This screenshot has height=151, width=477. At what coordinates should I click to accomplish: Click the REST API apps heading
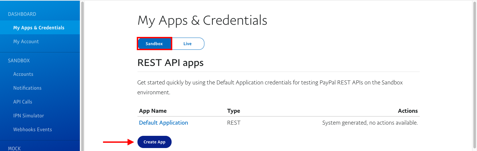point(170,62)
